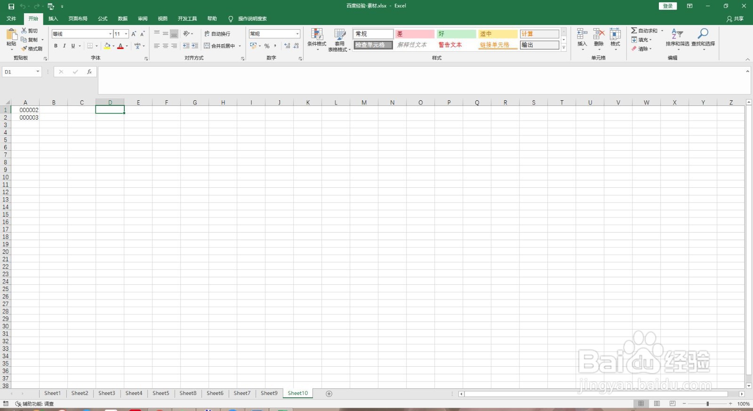Increase font size with the larger A icon
The width and height of the screenshot is (753, 411).
134,34
